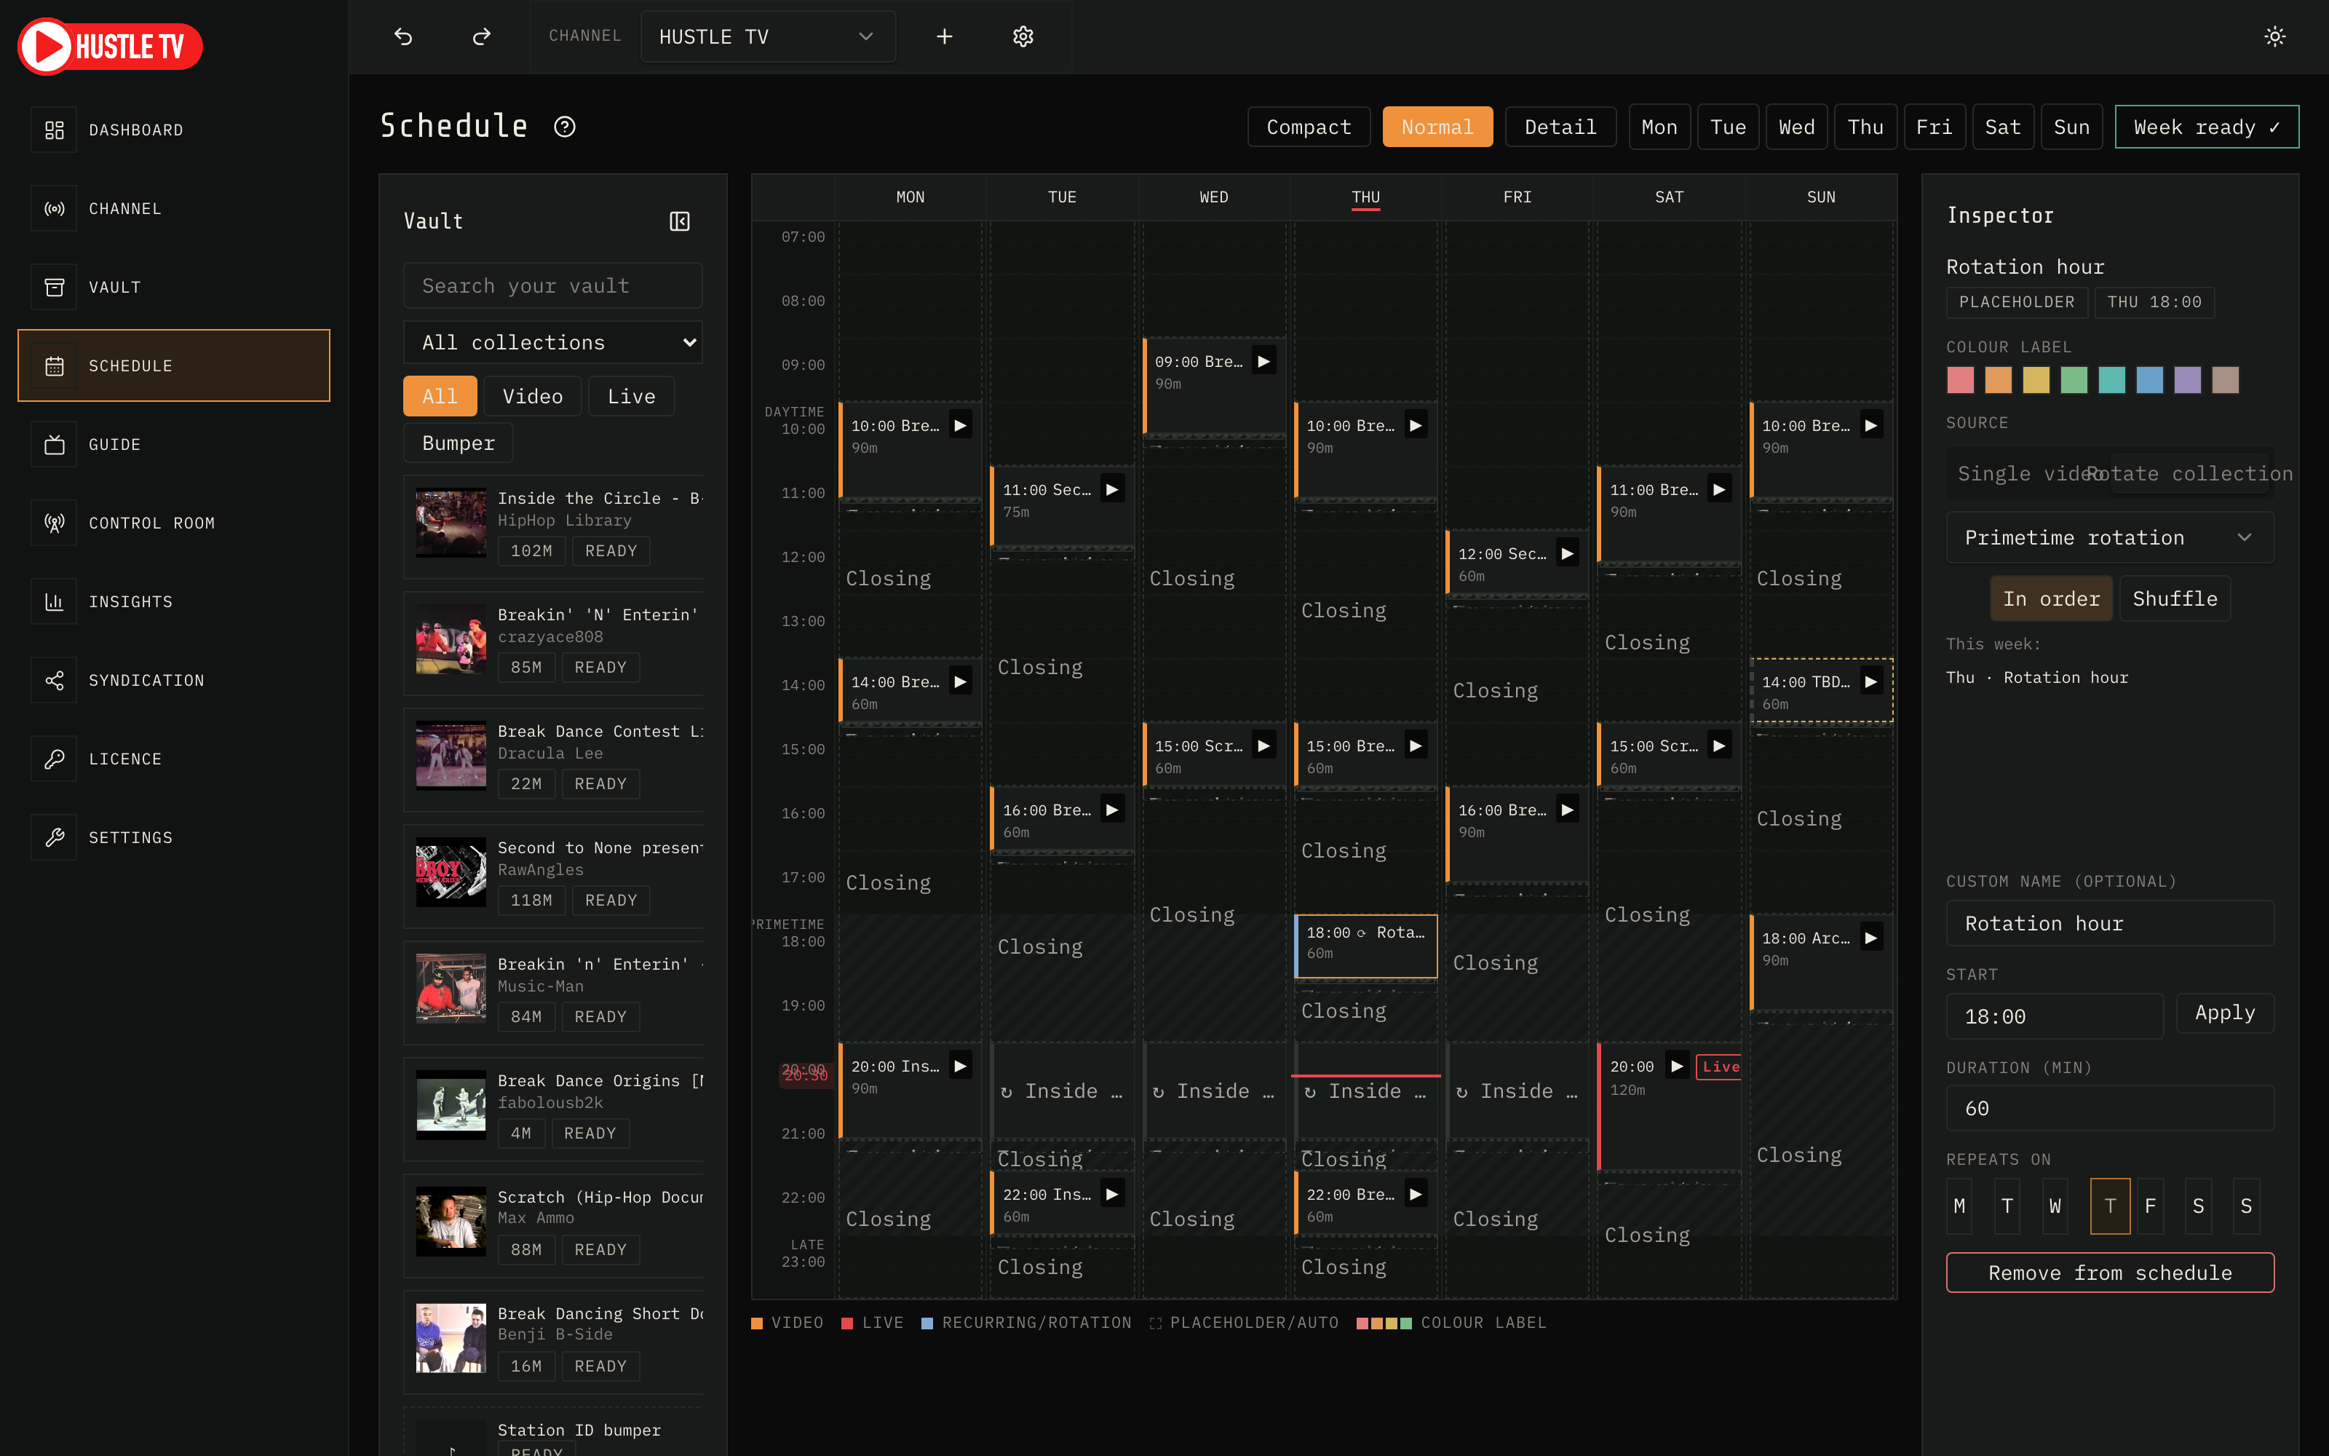Play Friday 12:00 Sec... block preview
Screen dimensions: 2329x1456
point(1567,553)
